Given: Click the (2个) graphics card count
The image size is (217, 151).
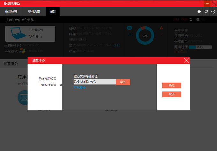Looking at the screenshot, I should tap(117, 45).
